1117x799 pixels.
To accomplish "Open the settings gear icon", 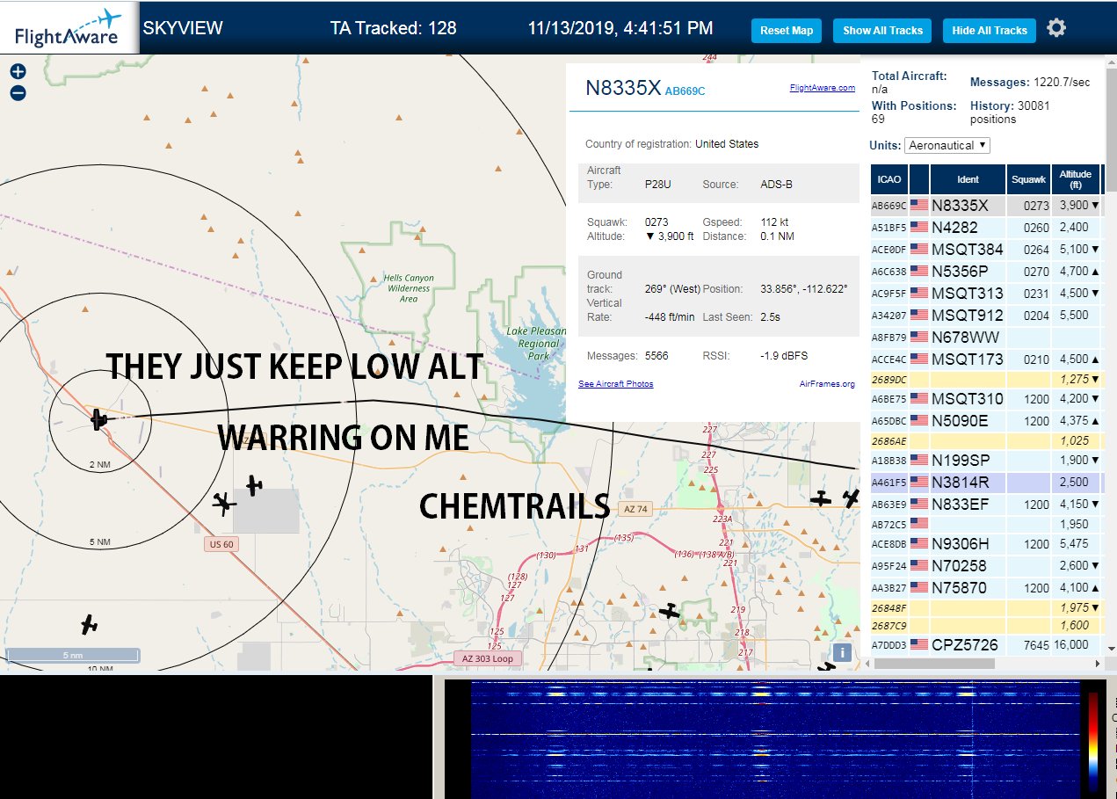I will (1056, 28).
